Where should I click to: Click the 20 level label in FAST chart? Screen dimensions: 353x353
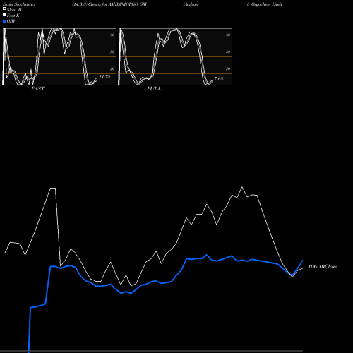112,68
